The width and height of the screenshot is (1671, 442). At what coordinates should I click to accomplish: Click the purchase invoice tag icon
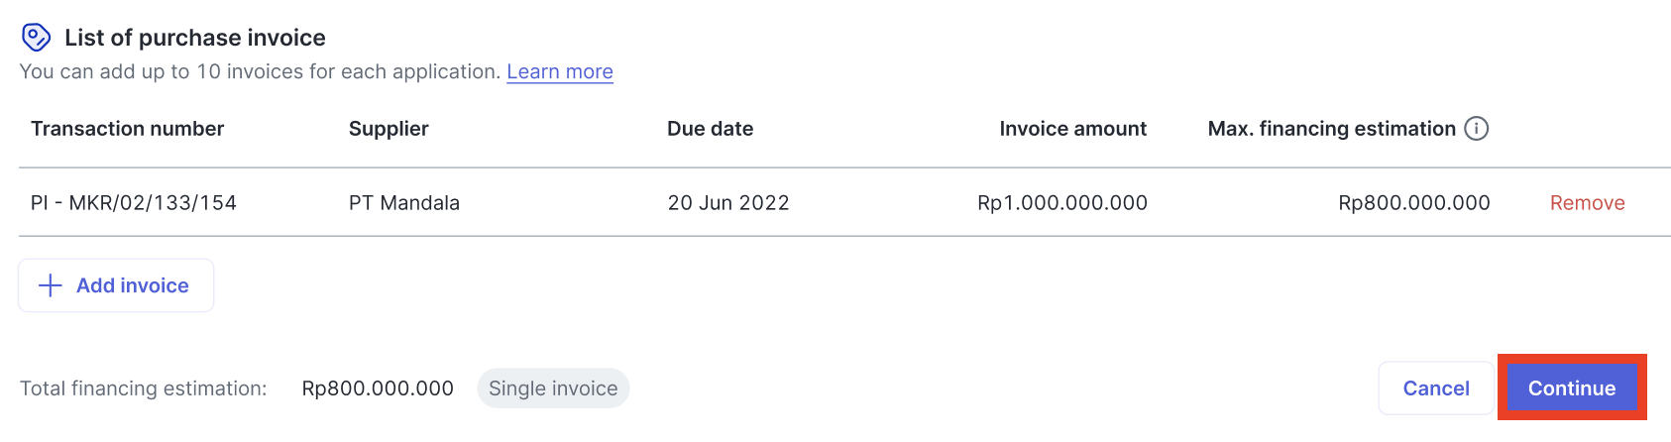(x=37, y=38)
